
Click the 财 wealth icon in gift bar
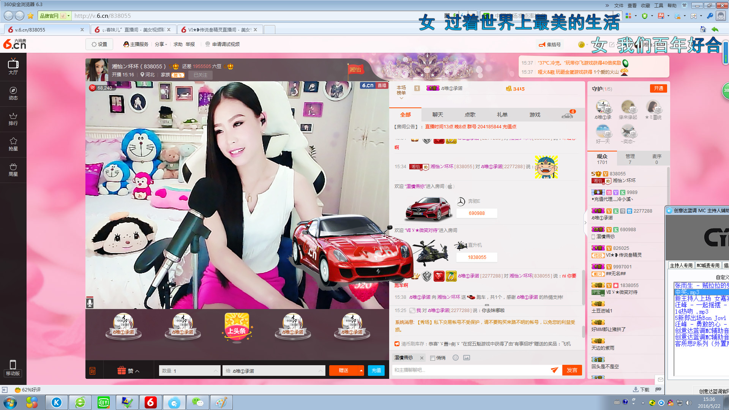point(92,371)
